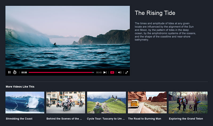Toggle HD quality badge

coord(112,72)
